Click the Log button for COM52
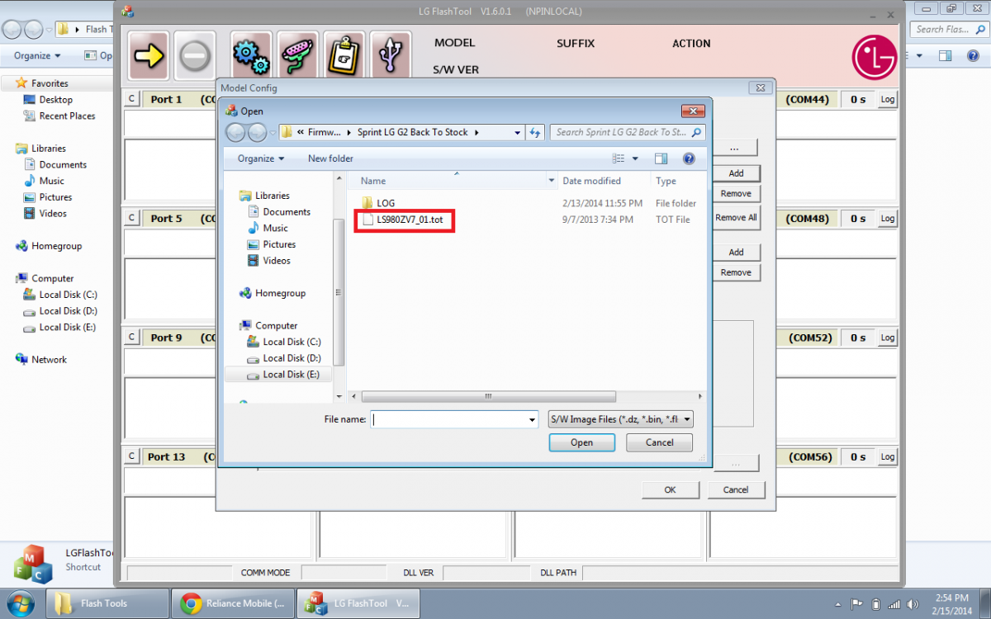 887,338
